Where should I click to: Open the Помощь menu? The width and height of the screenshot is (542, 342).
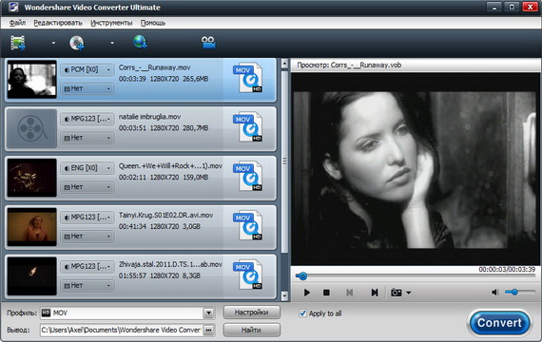point(153,23)
